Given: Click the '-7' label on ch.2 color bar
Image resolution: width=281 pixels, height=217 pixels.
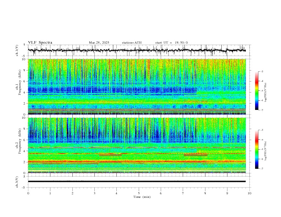Looking at the screenshot, I should click(x=261, y=168).
